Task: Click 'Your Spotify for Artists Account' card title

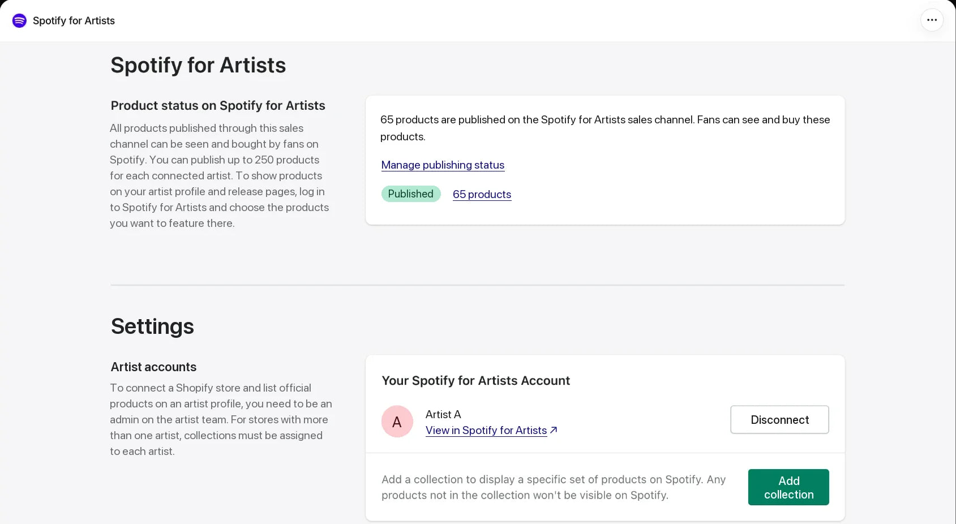Action: (475, 381)
